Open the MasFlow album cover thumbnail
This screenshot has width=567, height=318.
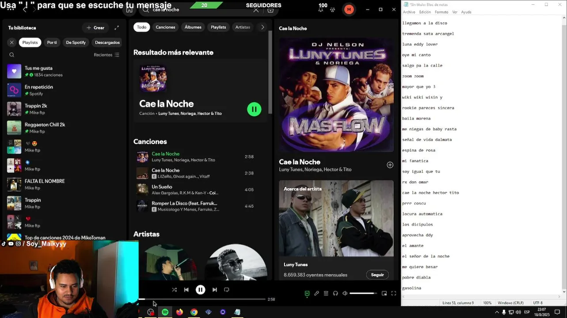click(x=153, y=78)
